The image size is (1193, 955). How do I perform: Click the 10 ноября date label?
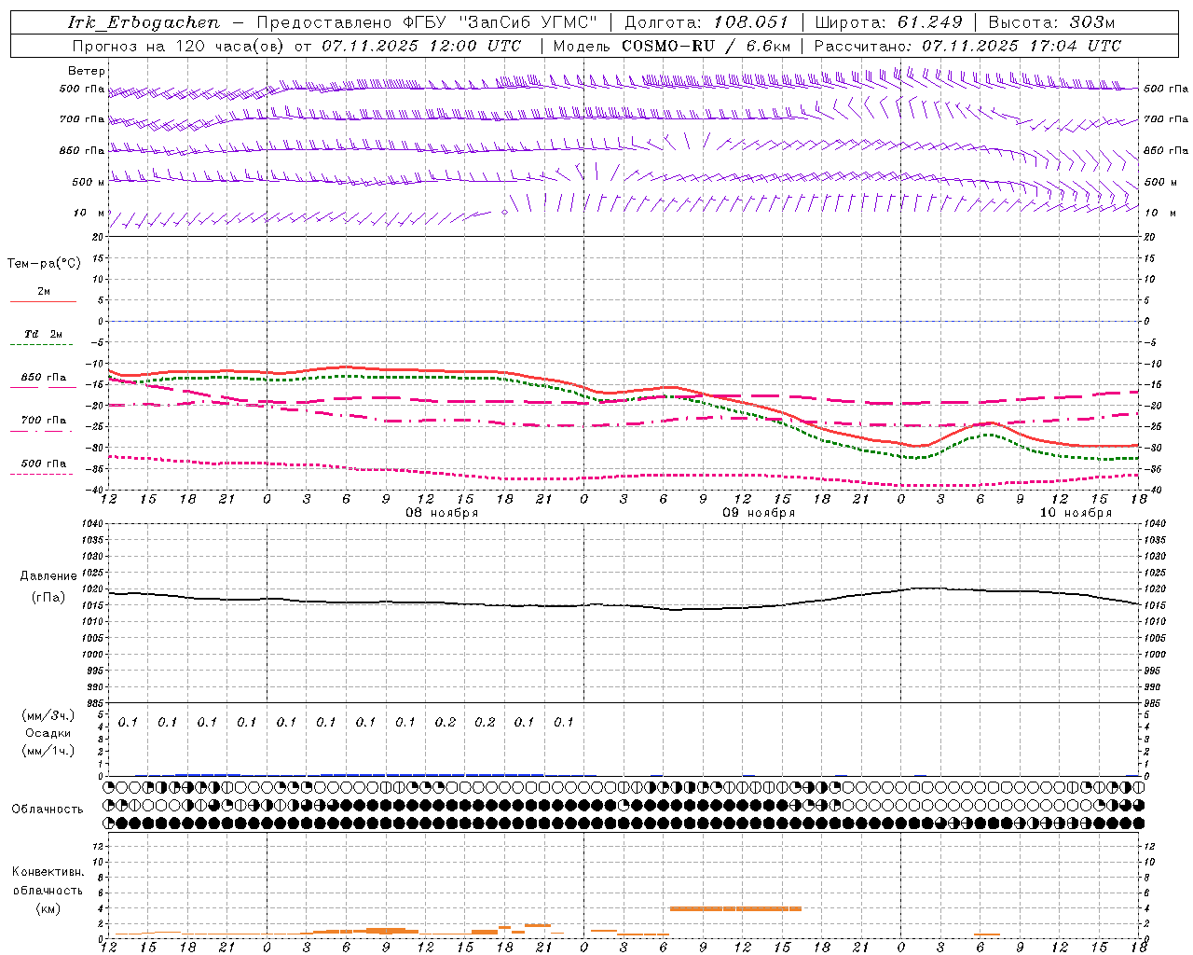pos(1076,513)
